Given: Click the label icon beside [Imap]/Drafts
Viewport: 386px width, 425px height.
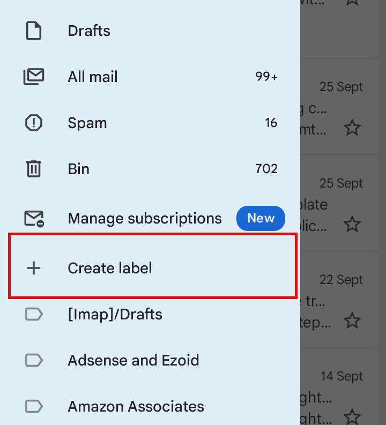Looking at the screenshot, I should (34, 315).
